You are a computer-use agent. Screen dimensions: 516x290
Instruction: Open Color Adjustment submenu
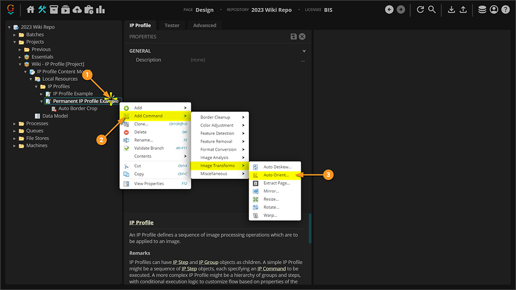pyautogui.click(x=220, y=125)
